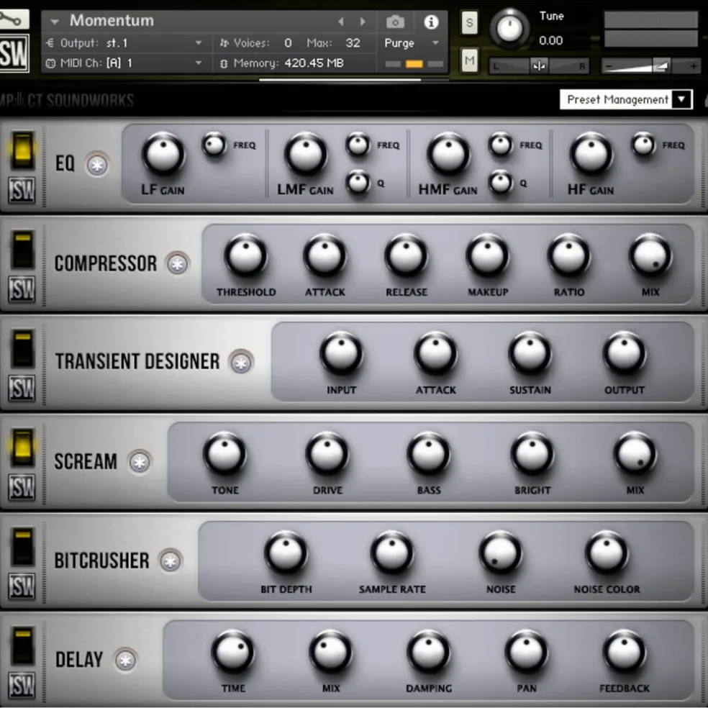Click the ISW logo in Transient Designer row
This screenshot has height=708, width=708.
[22, 388]
